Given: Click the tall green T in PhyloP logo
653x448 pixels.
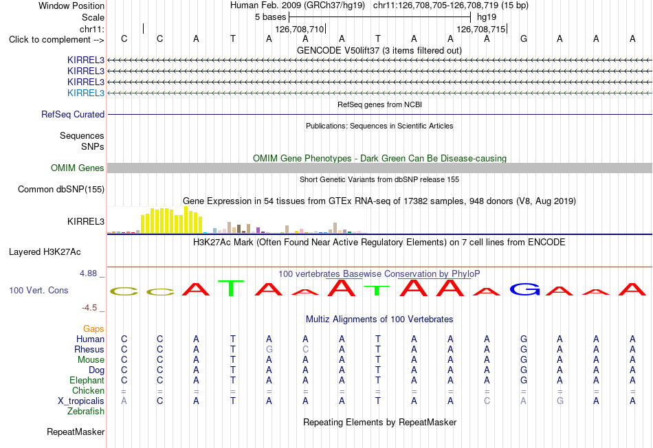Looking at the screenshot, I should (231, 288).
